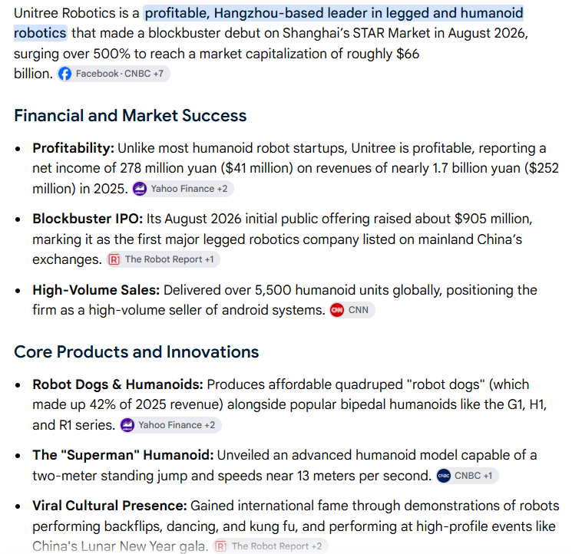The height and width of the screenshot is (554, 582).
Task: Click Yahoo Finance icon after R1 series
Action: 127,425
